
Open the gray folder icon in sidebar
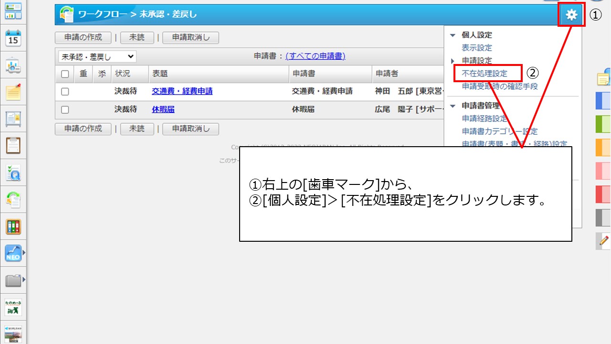click(x=13, y=280)
